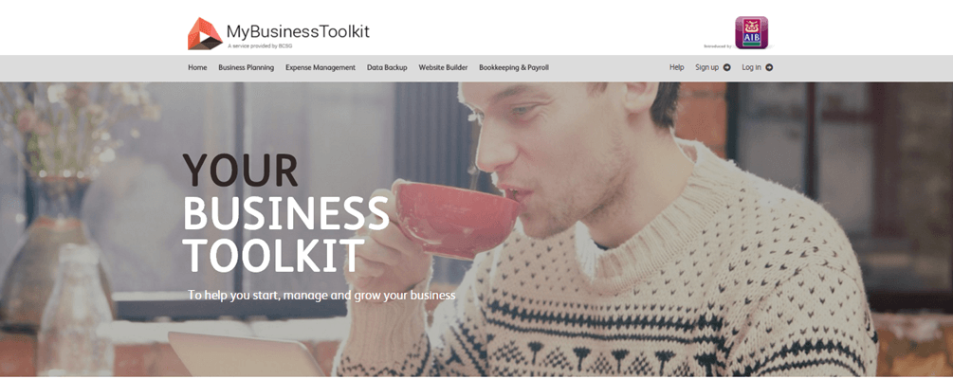Click the orange MyBusinessToolkit cube logo

[x=205, y=33]
